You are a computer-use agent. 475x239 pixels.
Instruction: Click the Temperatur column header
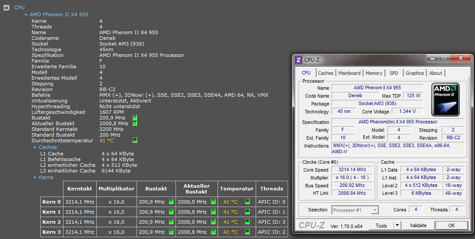tap(236, 189)
